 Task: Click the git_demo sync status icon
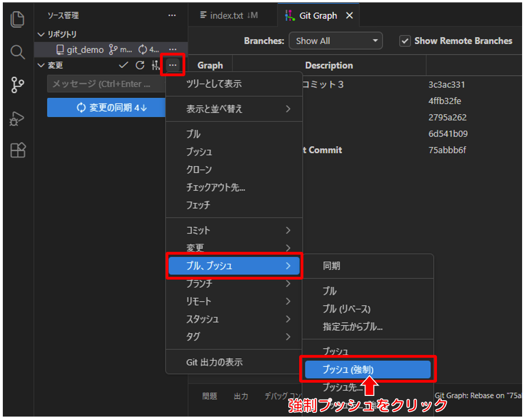[143, 49]
